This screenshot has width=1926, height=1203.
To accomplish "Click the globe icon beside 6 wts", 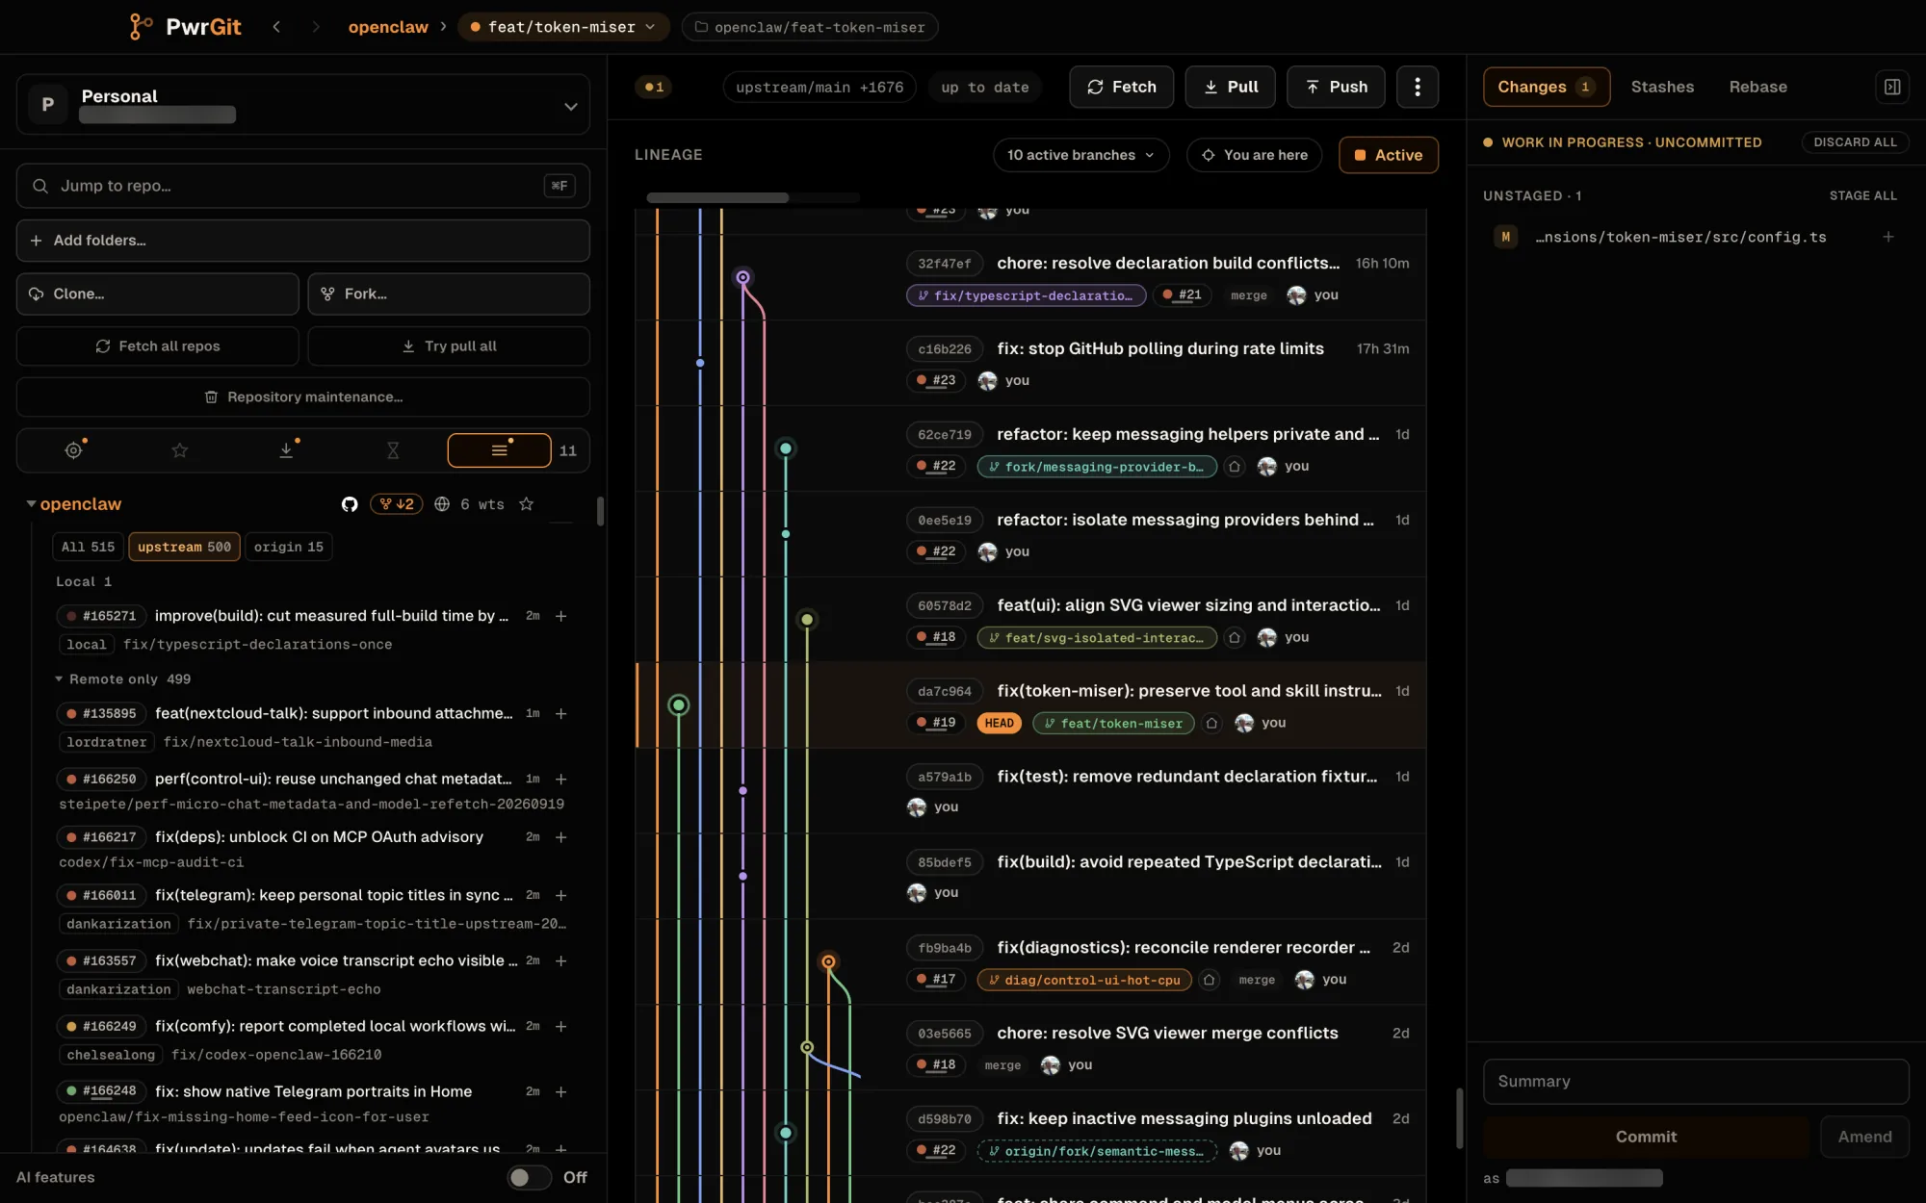I will (442, 504).
